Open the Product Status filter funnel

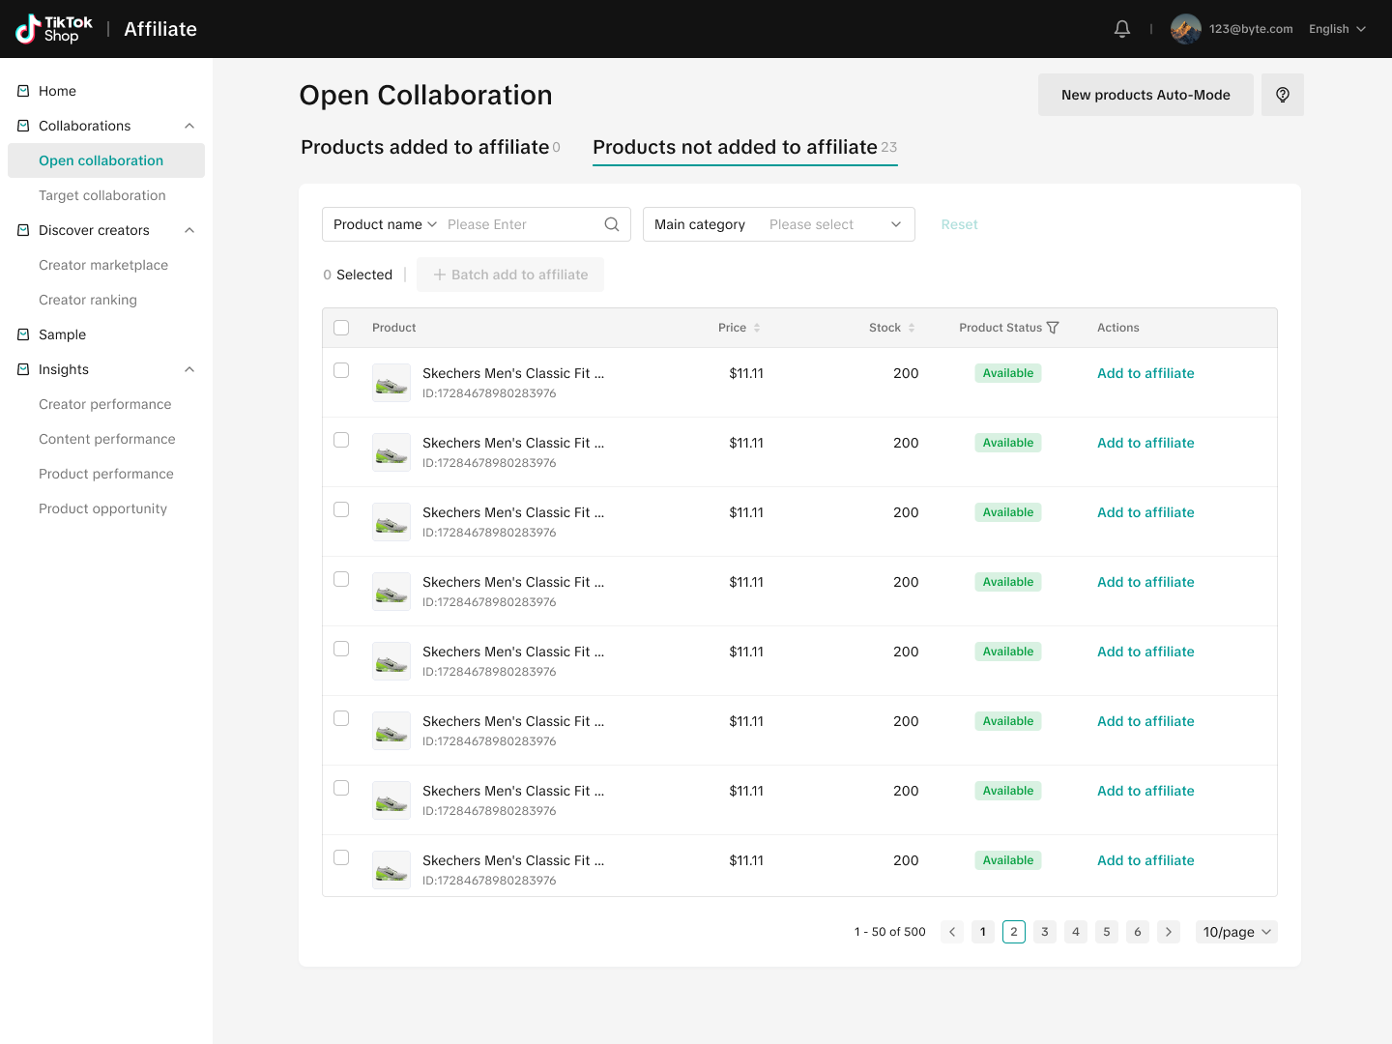pos(1053,328)
